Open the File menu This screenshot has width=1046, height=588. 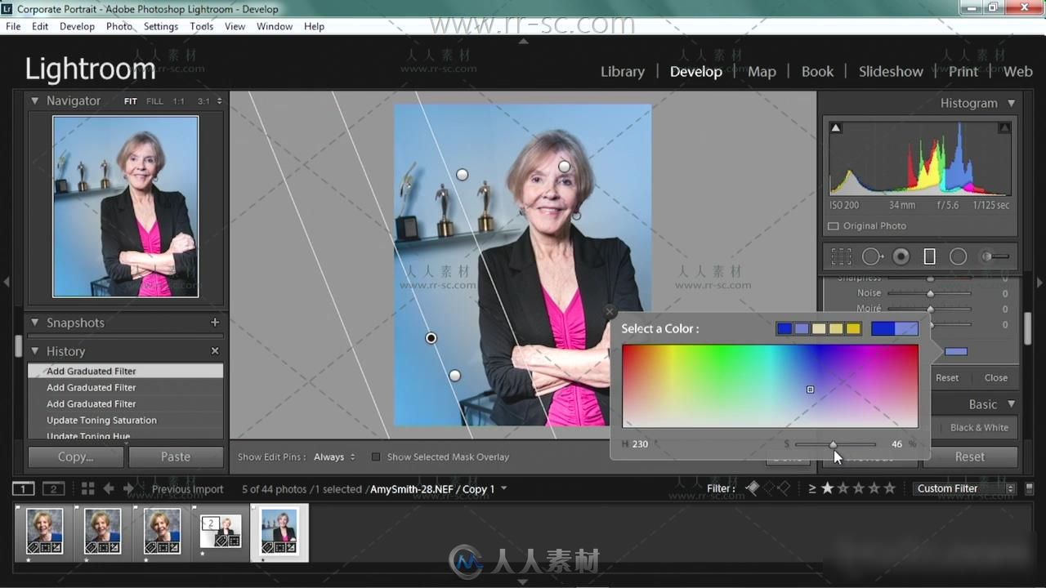(x=13, y=26)
